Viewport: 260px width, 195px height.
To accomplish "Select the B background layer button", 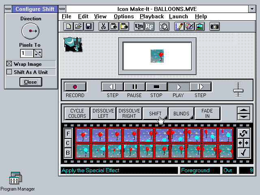I will coord(68,153).
